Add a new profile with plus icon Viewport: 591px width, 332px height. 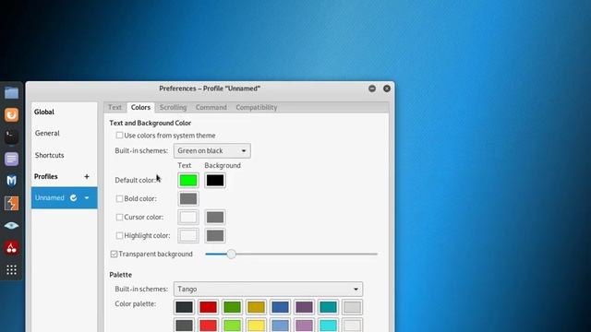pos(86,176)
